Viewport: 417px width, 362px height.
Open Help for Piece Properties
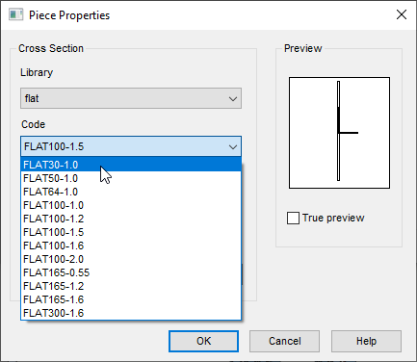[366, 341]
